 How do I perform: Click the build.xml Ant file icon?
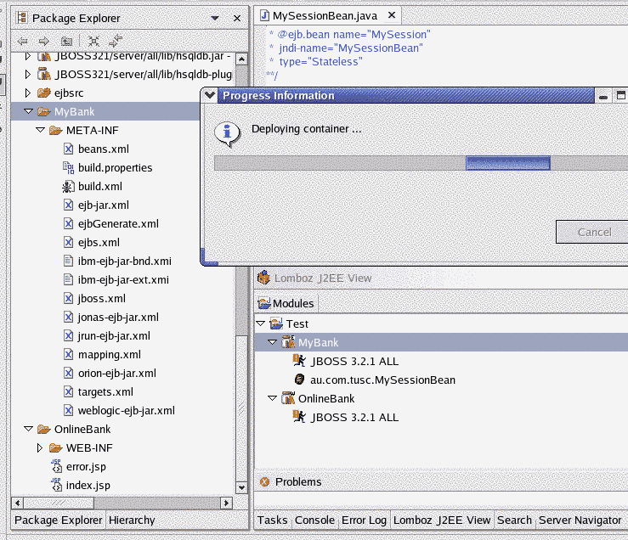coord(69,187)
